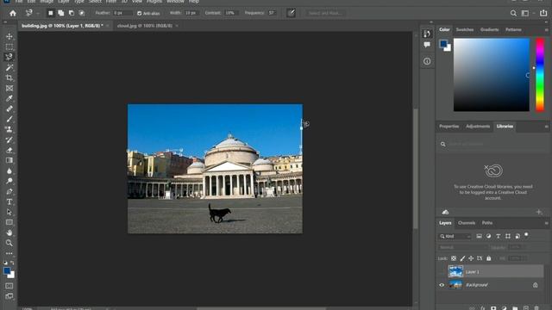This screenshot has height=310, width=552.
Task: Select the Magic Wand tool
Action: pyautogui.click(x=9, y=67)
